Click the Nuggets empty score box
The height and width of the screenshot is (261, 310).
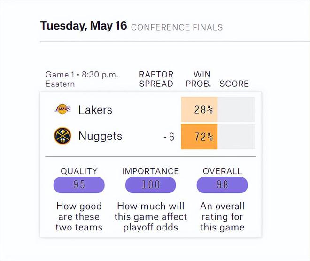pyautogui.click(x=236, y=137)
